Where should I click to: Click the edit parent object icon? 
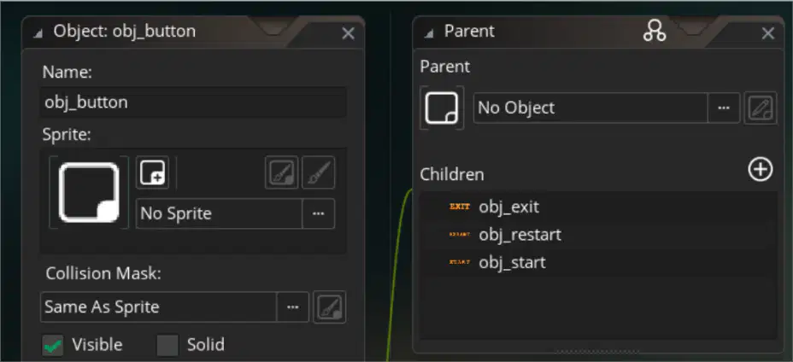pyautogui.click(x=761, y=108)
